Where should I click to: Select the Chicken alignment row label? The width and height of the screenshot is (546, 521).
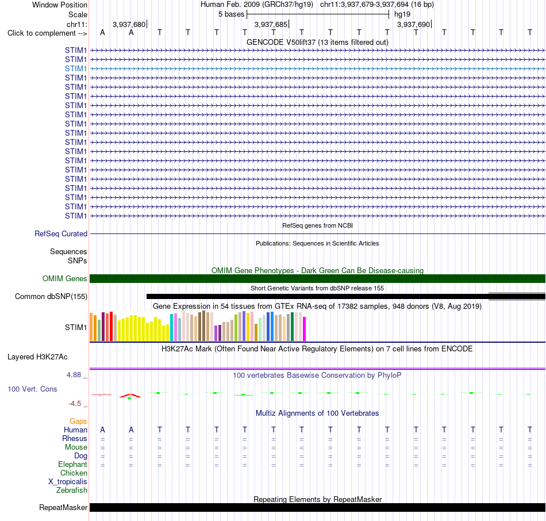pos(74,473)
